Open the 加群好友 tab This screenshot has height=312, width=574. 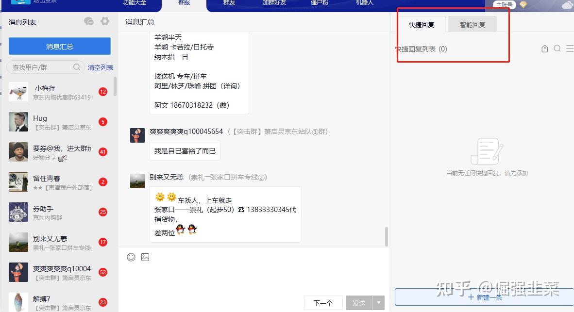[x=274, y=2]
